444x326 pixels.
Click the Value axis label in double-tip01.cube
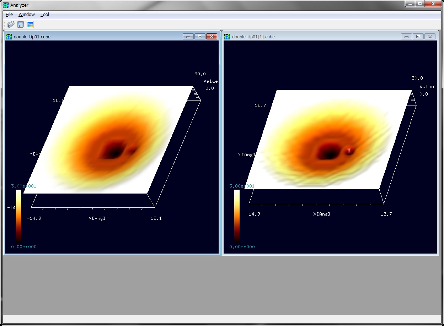pos(210,81)
